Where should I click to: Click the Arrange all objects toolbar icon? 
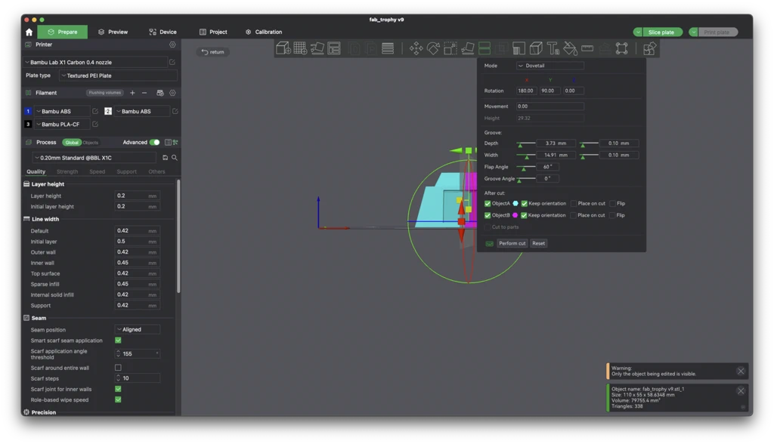tap(334, 48)
